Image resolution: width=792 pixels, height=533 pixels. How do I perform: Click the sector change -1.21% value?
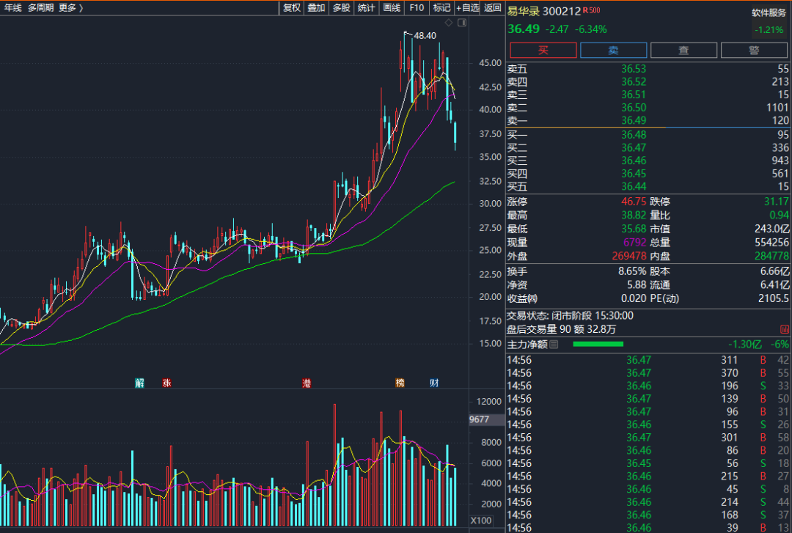pyautogui.click(x=769, y=30)
